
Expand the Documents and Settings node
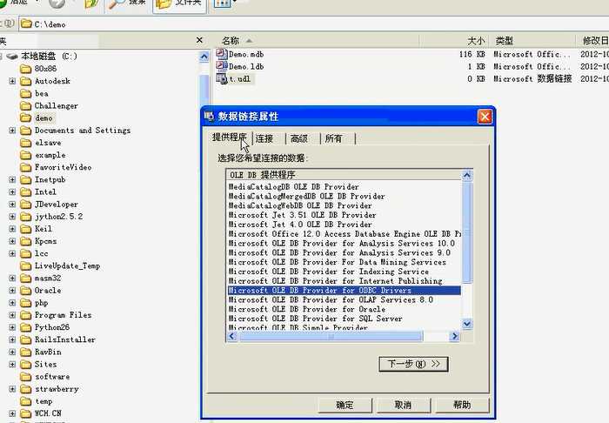coord(12,131)
